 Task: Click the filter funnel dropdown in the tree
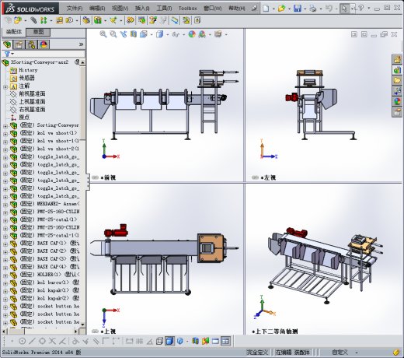coord(9,54)
